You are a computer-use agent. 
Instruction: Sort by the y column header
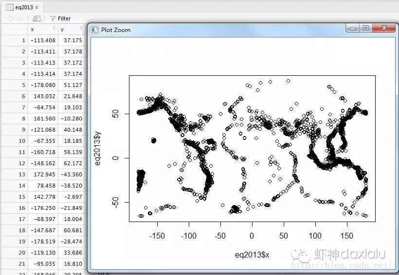(72, 29)
